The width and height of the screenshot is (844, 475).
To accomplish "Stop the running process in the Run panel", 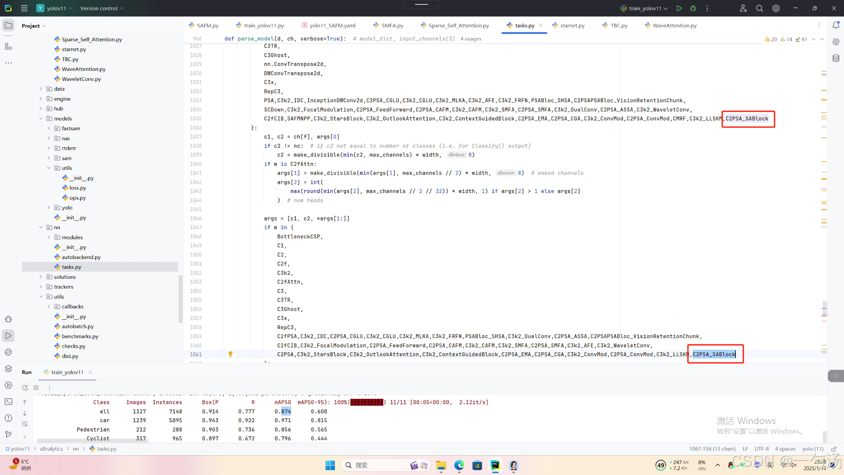I will pyautogui.click(x=36, y=387).
